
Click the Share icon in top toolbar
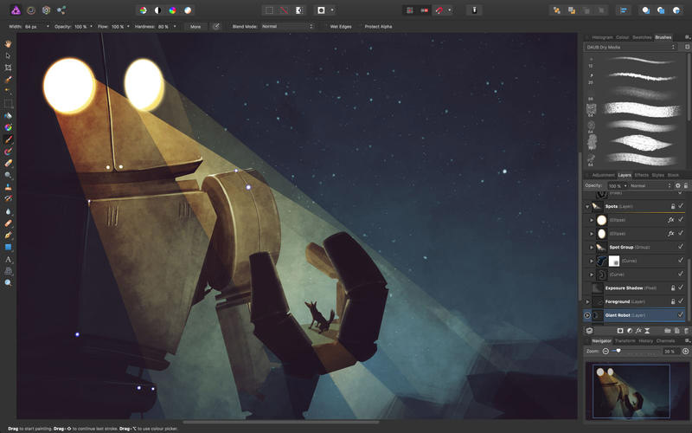tap(61, 10)
